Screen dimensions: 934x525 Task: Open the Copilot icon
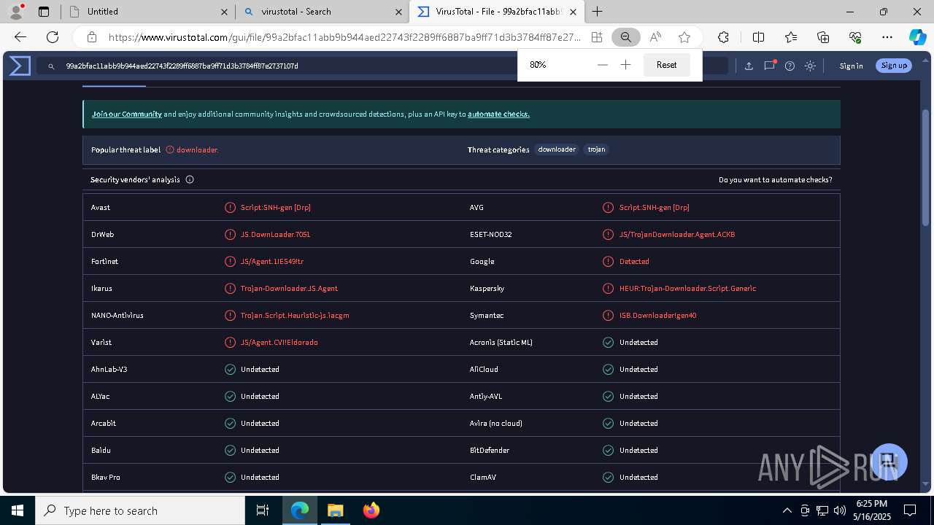(918, 37)
